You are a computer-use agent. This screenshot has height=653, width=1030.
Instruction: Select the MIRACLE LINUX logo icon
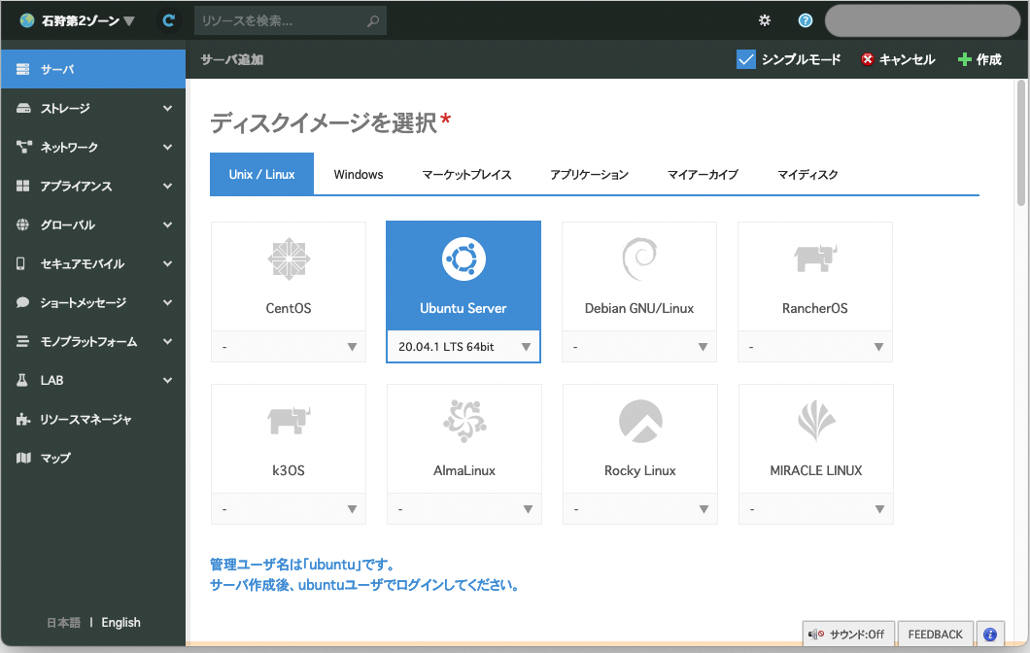(816, 421)
